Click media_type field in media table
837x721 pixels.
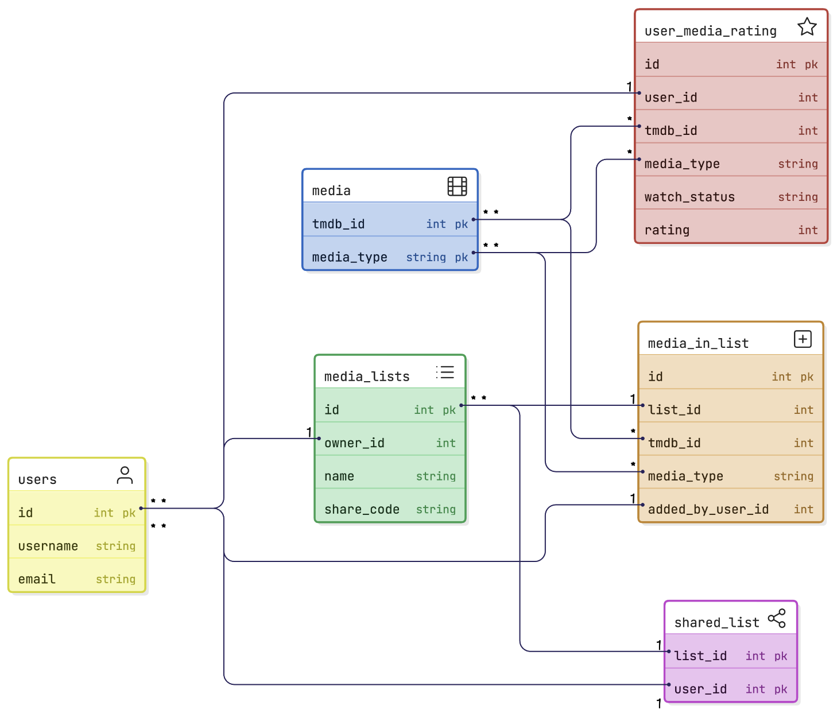click(x=390, y=253)
